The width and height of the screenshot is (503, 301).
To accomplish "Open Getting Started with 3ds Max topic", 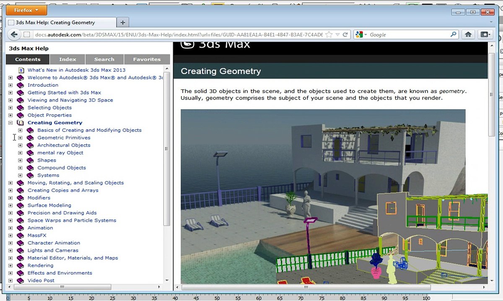I will click(64, 92).
